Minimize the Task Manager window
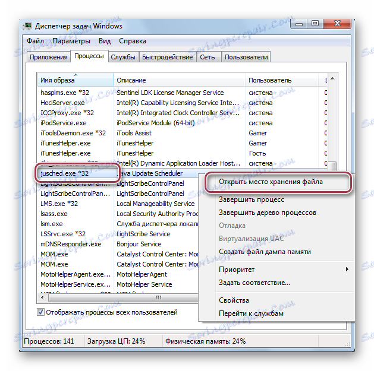The height and width of the screenshot is (371, 374). coord(299,24)
